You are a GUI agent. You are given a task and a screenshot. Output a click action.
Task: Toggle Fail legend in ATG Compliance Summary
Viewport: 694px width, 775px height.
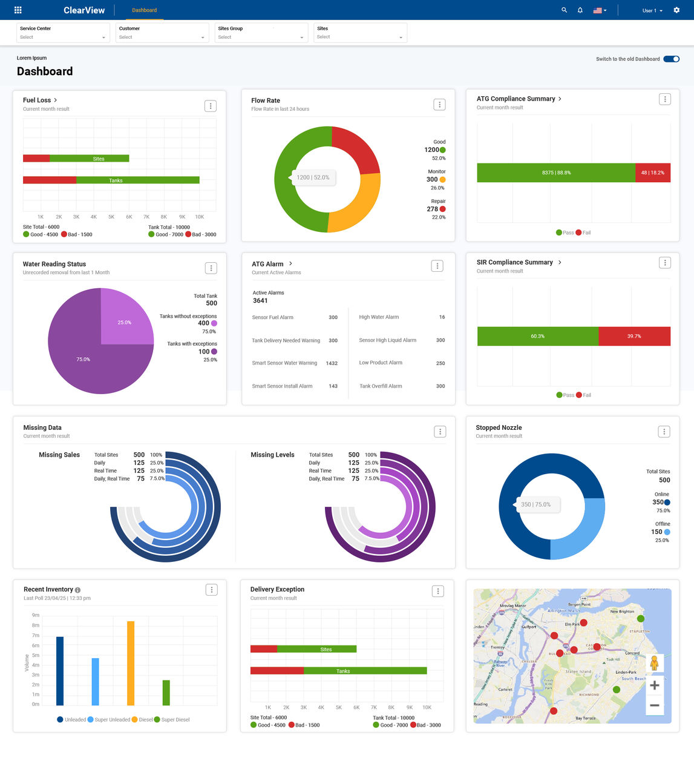[x=583, y=232]
